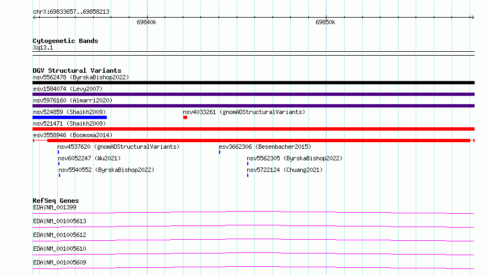Click the blue tick under nsv4537620
The image size is (490, 275).
58,152
